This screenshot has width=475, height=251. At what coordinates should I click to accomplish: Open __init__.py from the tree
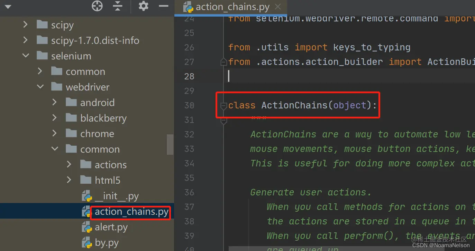click(x=117, y=196)
